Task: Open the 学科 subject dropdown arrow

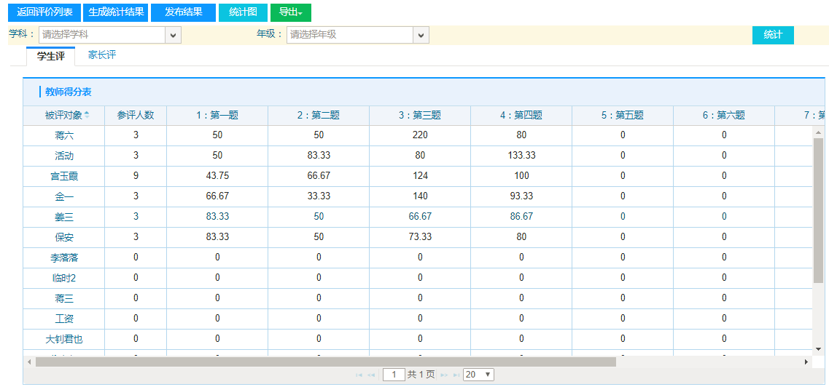Action: [x=173, y=35]
